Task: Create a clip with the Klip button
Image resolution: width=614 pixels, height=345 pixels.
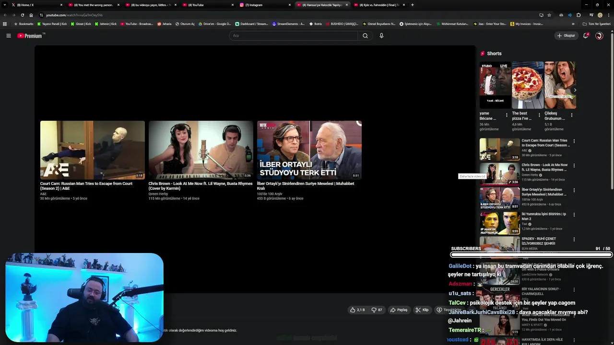Action: click(x=422, y=310)
